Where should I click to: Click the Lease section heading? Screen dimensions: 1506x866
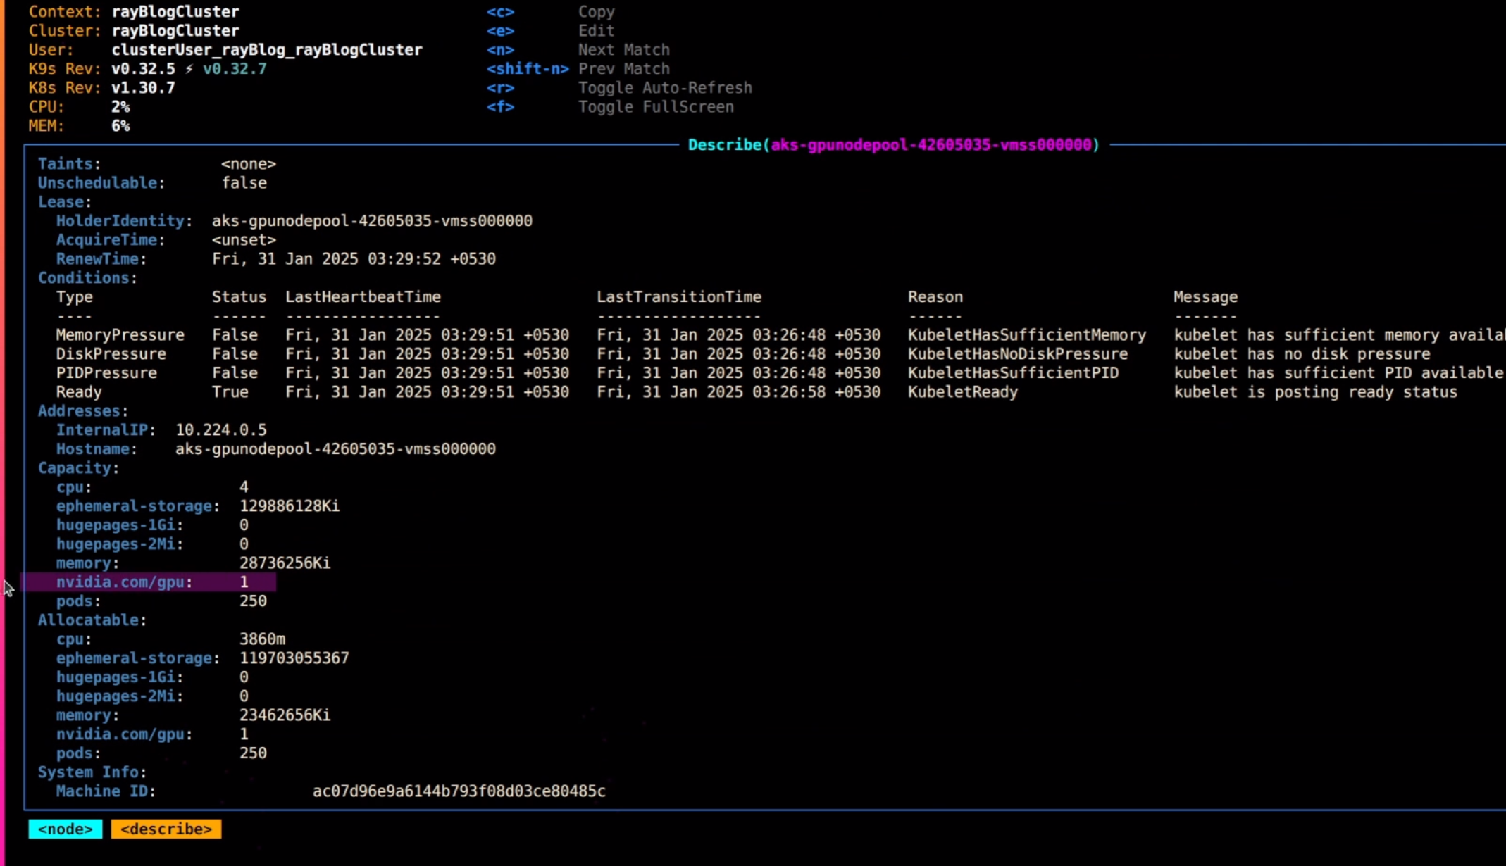64,202
